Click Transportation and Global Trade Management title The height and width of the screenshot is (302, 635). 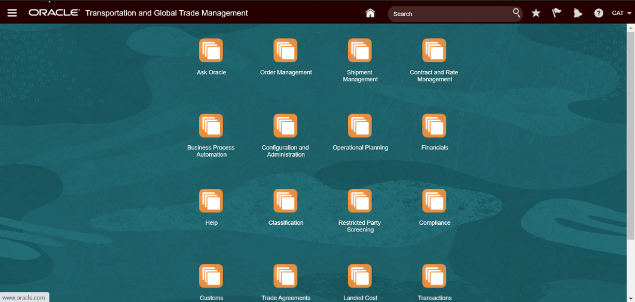(x=166, y=13)
